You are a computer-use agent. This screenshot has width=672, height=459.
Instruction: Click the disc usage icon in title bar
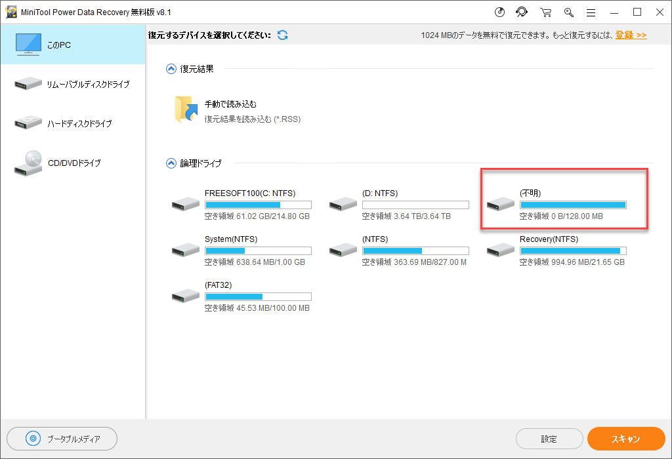pos(499,12)
